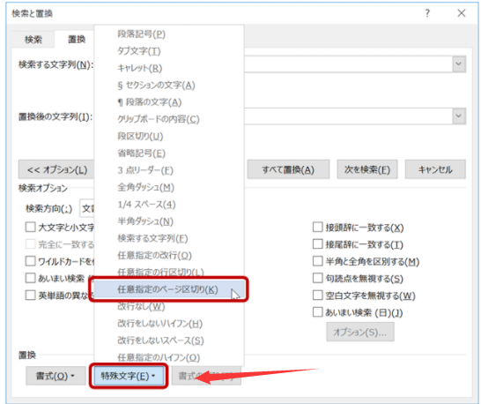Choose キャレット(R) from menu
The height and width of the screenshot is (404, 481).
[x=169, y=68]
